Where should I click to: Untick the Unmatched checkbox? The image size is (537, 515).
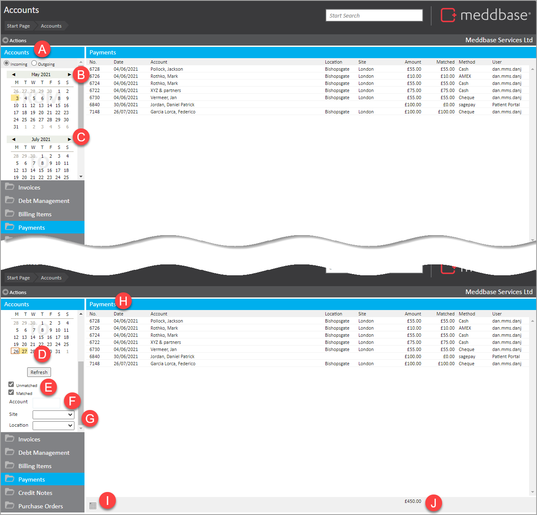tap(11, 384)
